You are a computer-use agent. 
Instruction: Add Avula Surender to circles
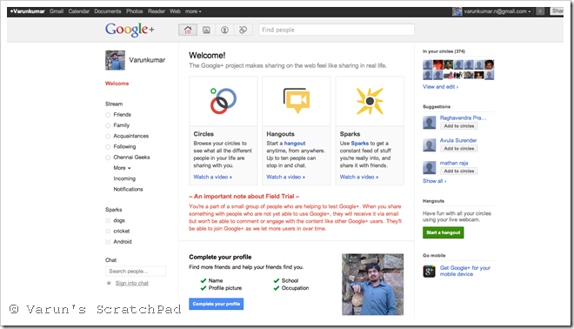[x=458, y=149]
